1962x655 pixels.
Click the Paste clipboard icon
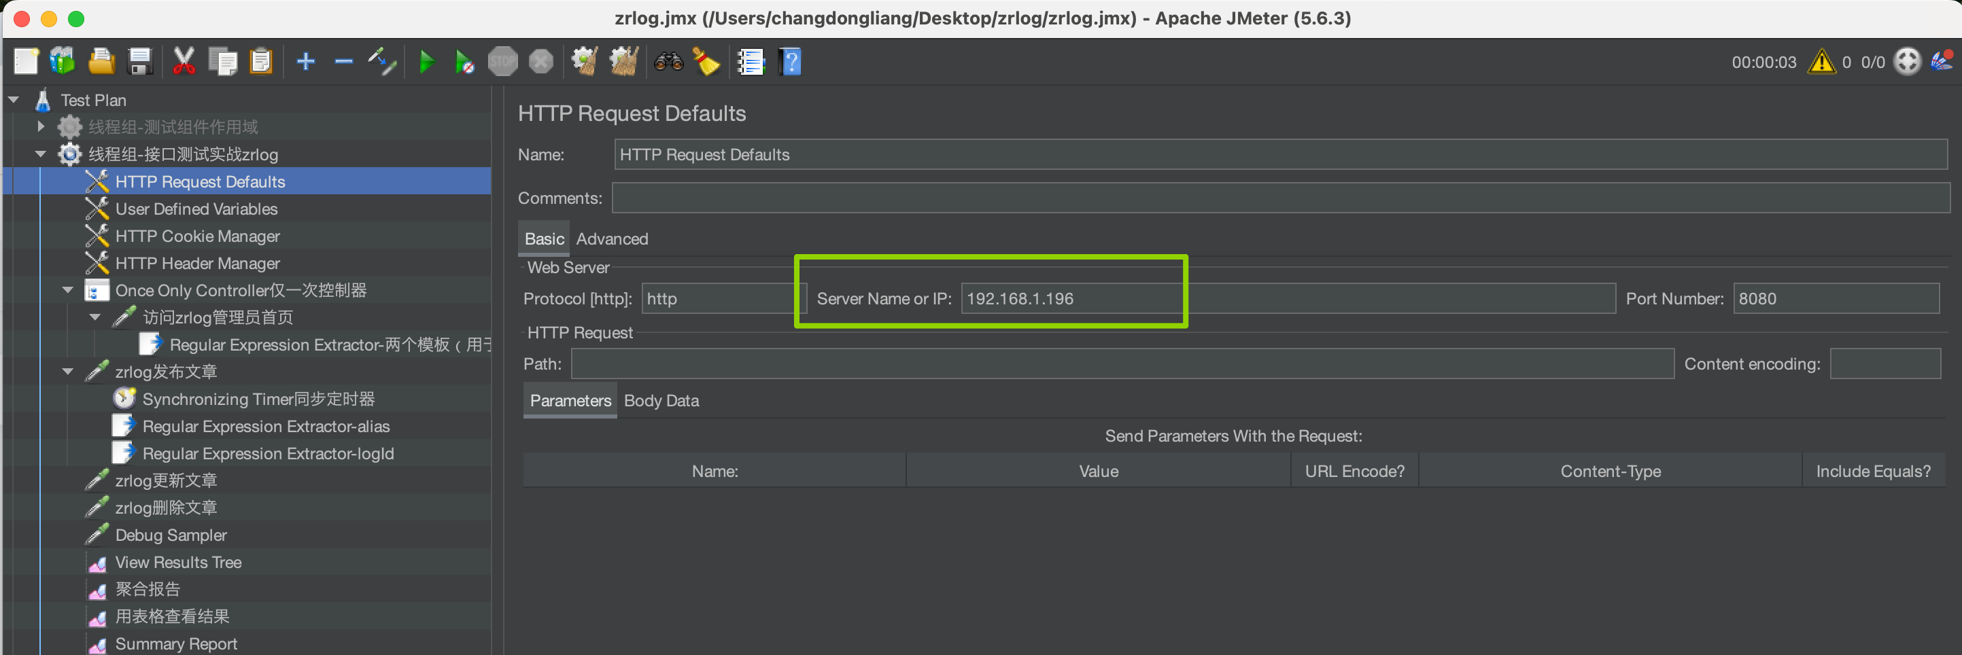click(x=261, y=62)
